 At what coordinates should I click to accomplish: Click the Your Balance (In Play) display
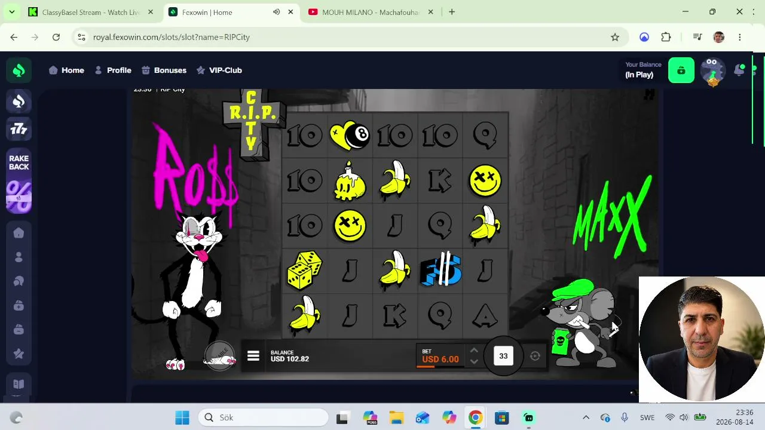tap(643, 70)
